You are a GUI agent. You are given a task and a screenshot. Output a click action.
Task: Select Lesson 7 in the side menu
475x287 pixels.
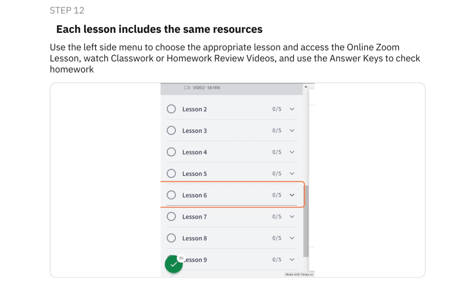(231, 217)
